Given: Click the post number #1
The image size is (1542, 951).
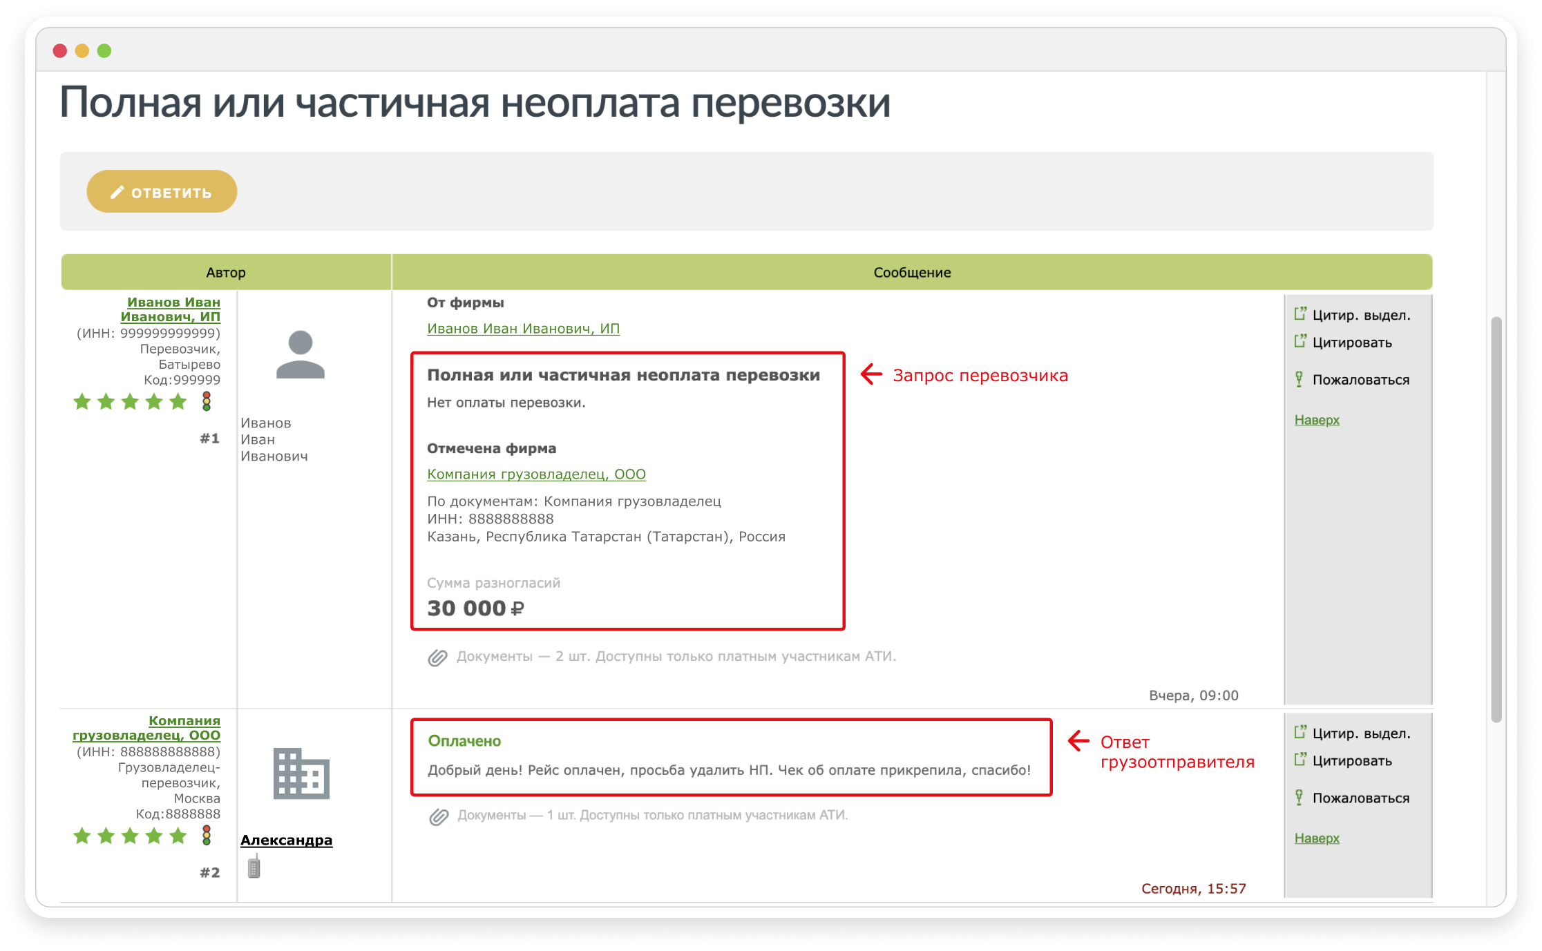Looking at the screenshot, I should pyautogui.click(x=209, y=439).
